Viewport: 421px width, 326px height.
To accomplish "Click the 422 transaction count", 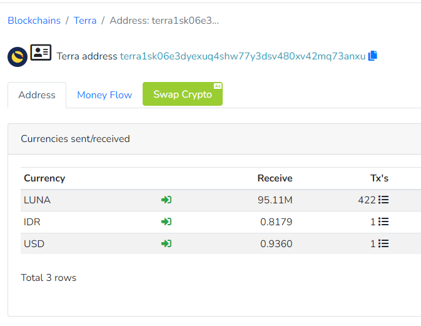I will coord(367,200).
